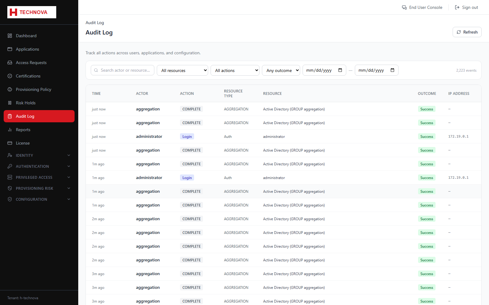Expand the Provisioning Risk section chevron
This screenshot has height=305, width=489.
pyautogui.click(x=69, y=188)
